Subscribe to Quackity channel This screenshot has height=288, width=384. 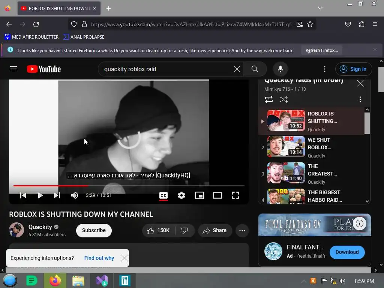click(94, 230)
